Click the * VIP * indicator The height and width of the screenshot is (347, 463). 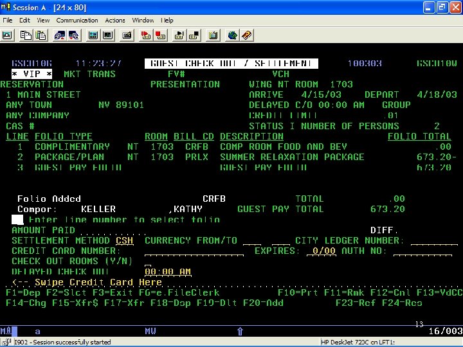coord(32,74)
